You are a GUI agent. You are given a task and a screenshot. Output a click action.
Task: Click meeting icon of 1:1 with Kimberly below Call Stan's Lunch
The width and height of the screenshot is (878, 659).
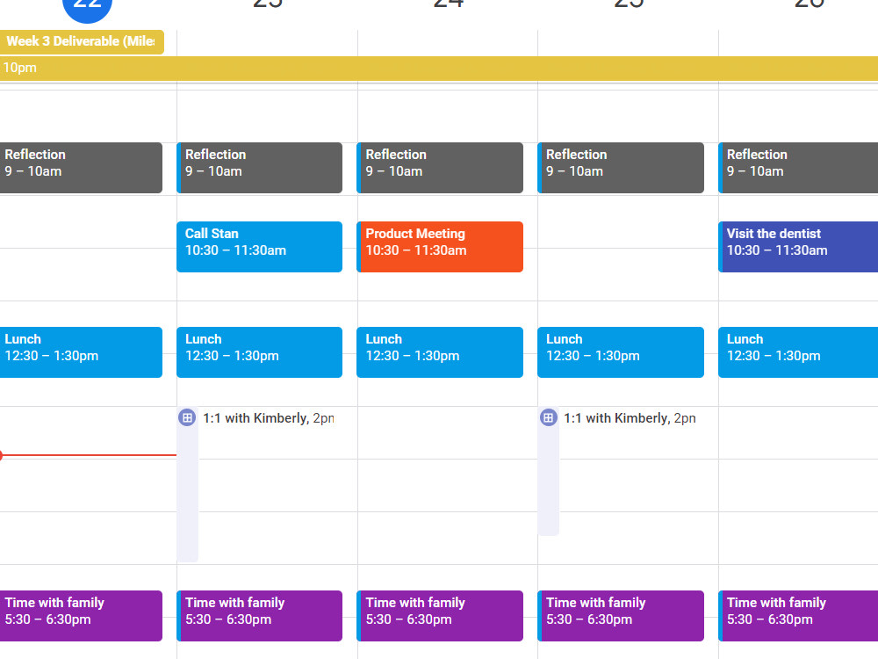[x=187, y=417]
